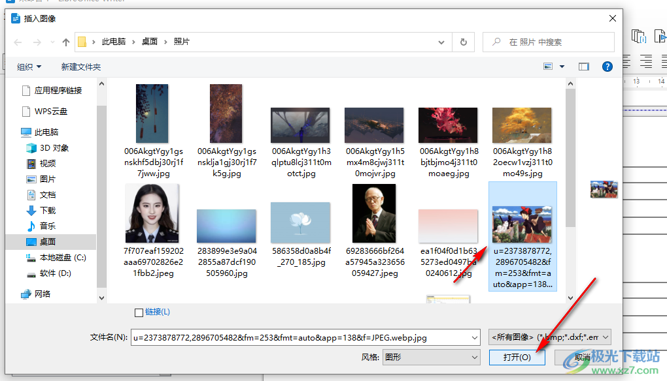Toggle the preview pane icon

coord(583,66)
